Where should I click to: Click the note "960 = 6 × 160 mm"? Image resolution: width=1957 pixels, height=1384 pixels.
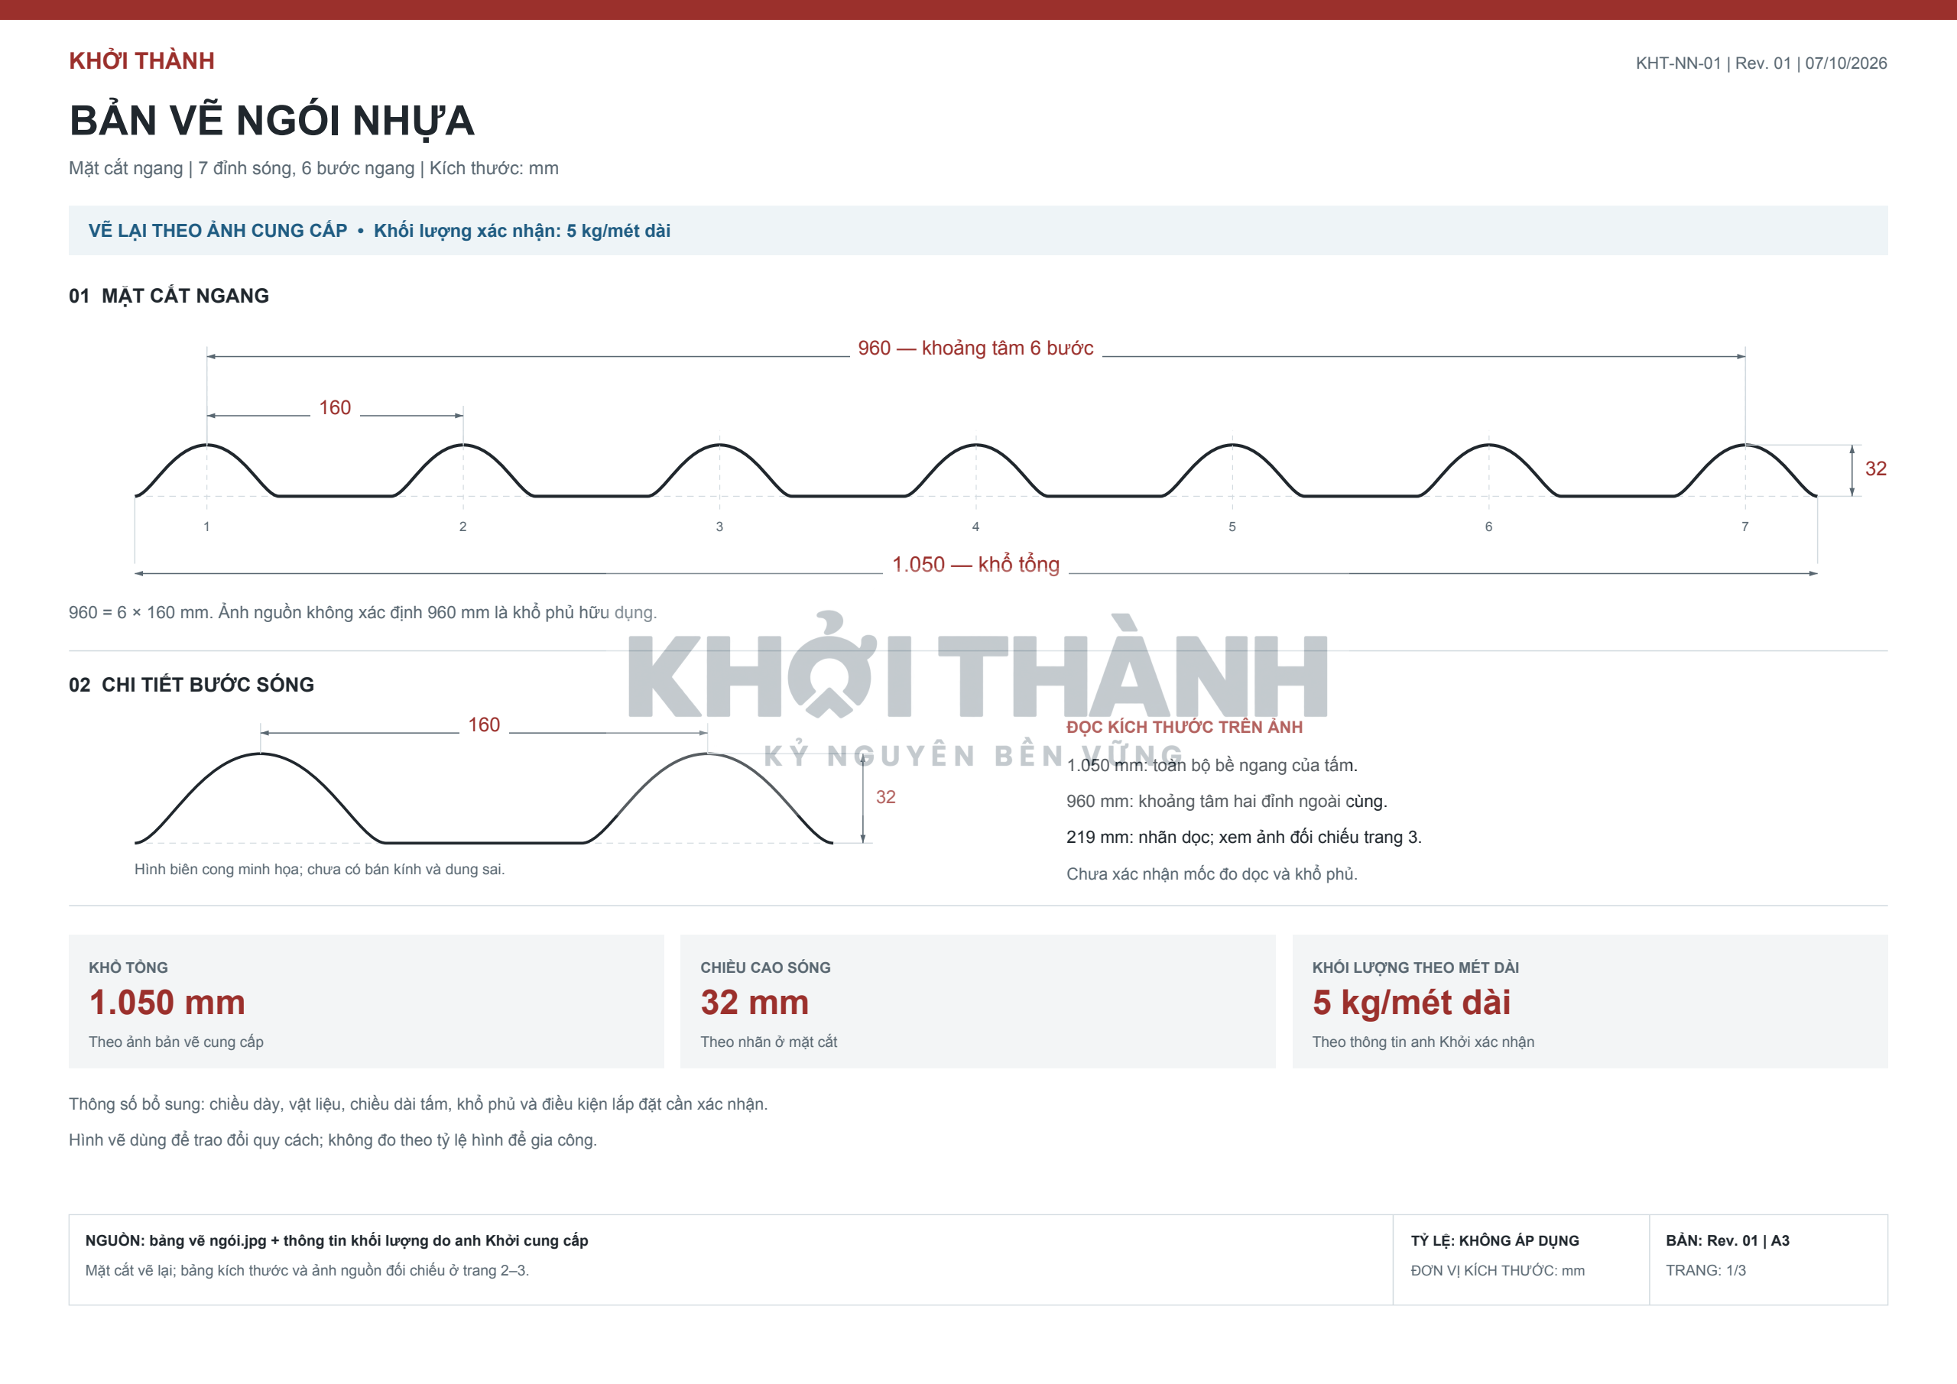(x=140, y=612)
